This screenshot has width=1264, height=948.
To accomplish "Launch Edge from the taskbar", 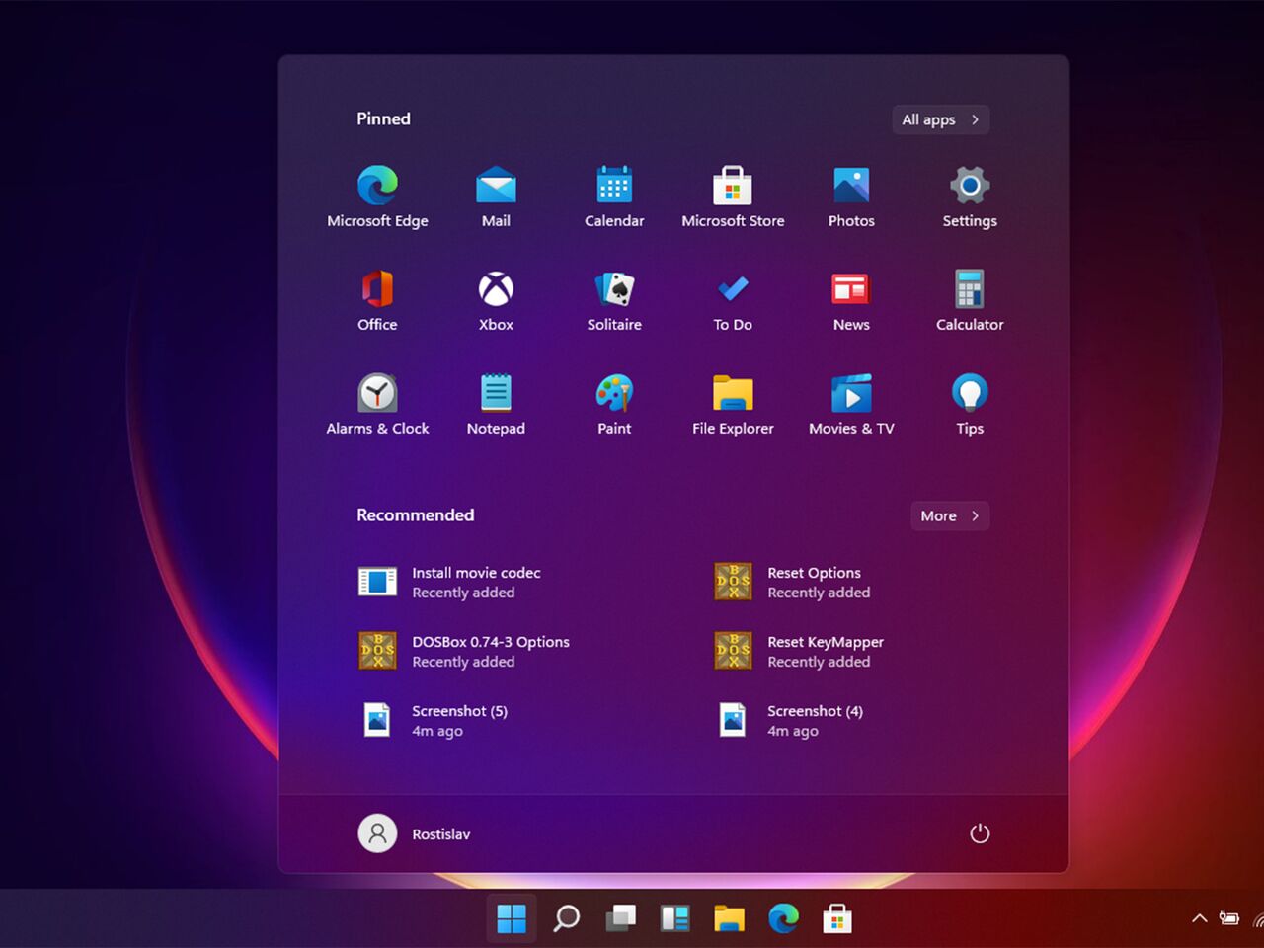I will pos(784,918).
